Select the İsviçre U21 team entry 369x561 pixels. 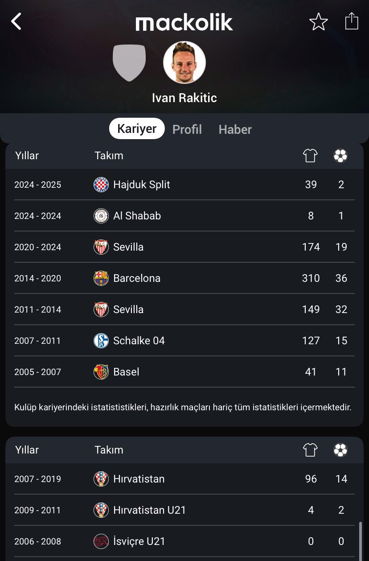click(184, 541)
